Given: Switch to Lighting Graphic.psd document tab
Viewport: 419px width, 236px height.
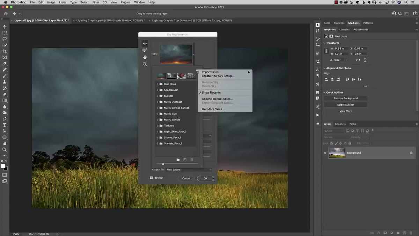Looking at the screenshot, I should [111, 20].
